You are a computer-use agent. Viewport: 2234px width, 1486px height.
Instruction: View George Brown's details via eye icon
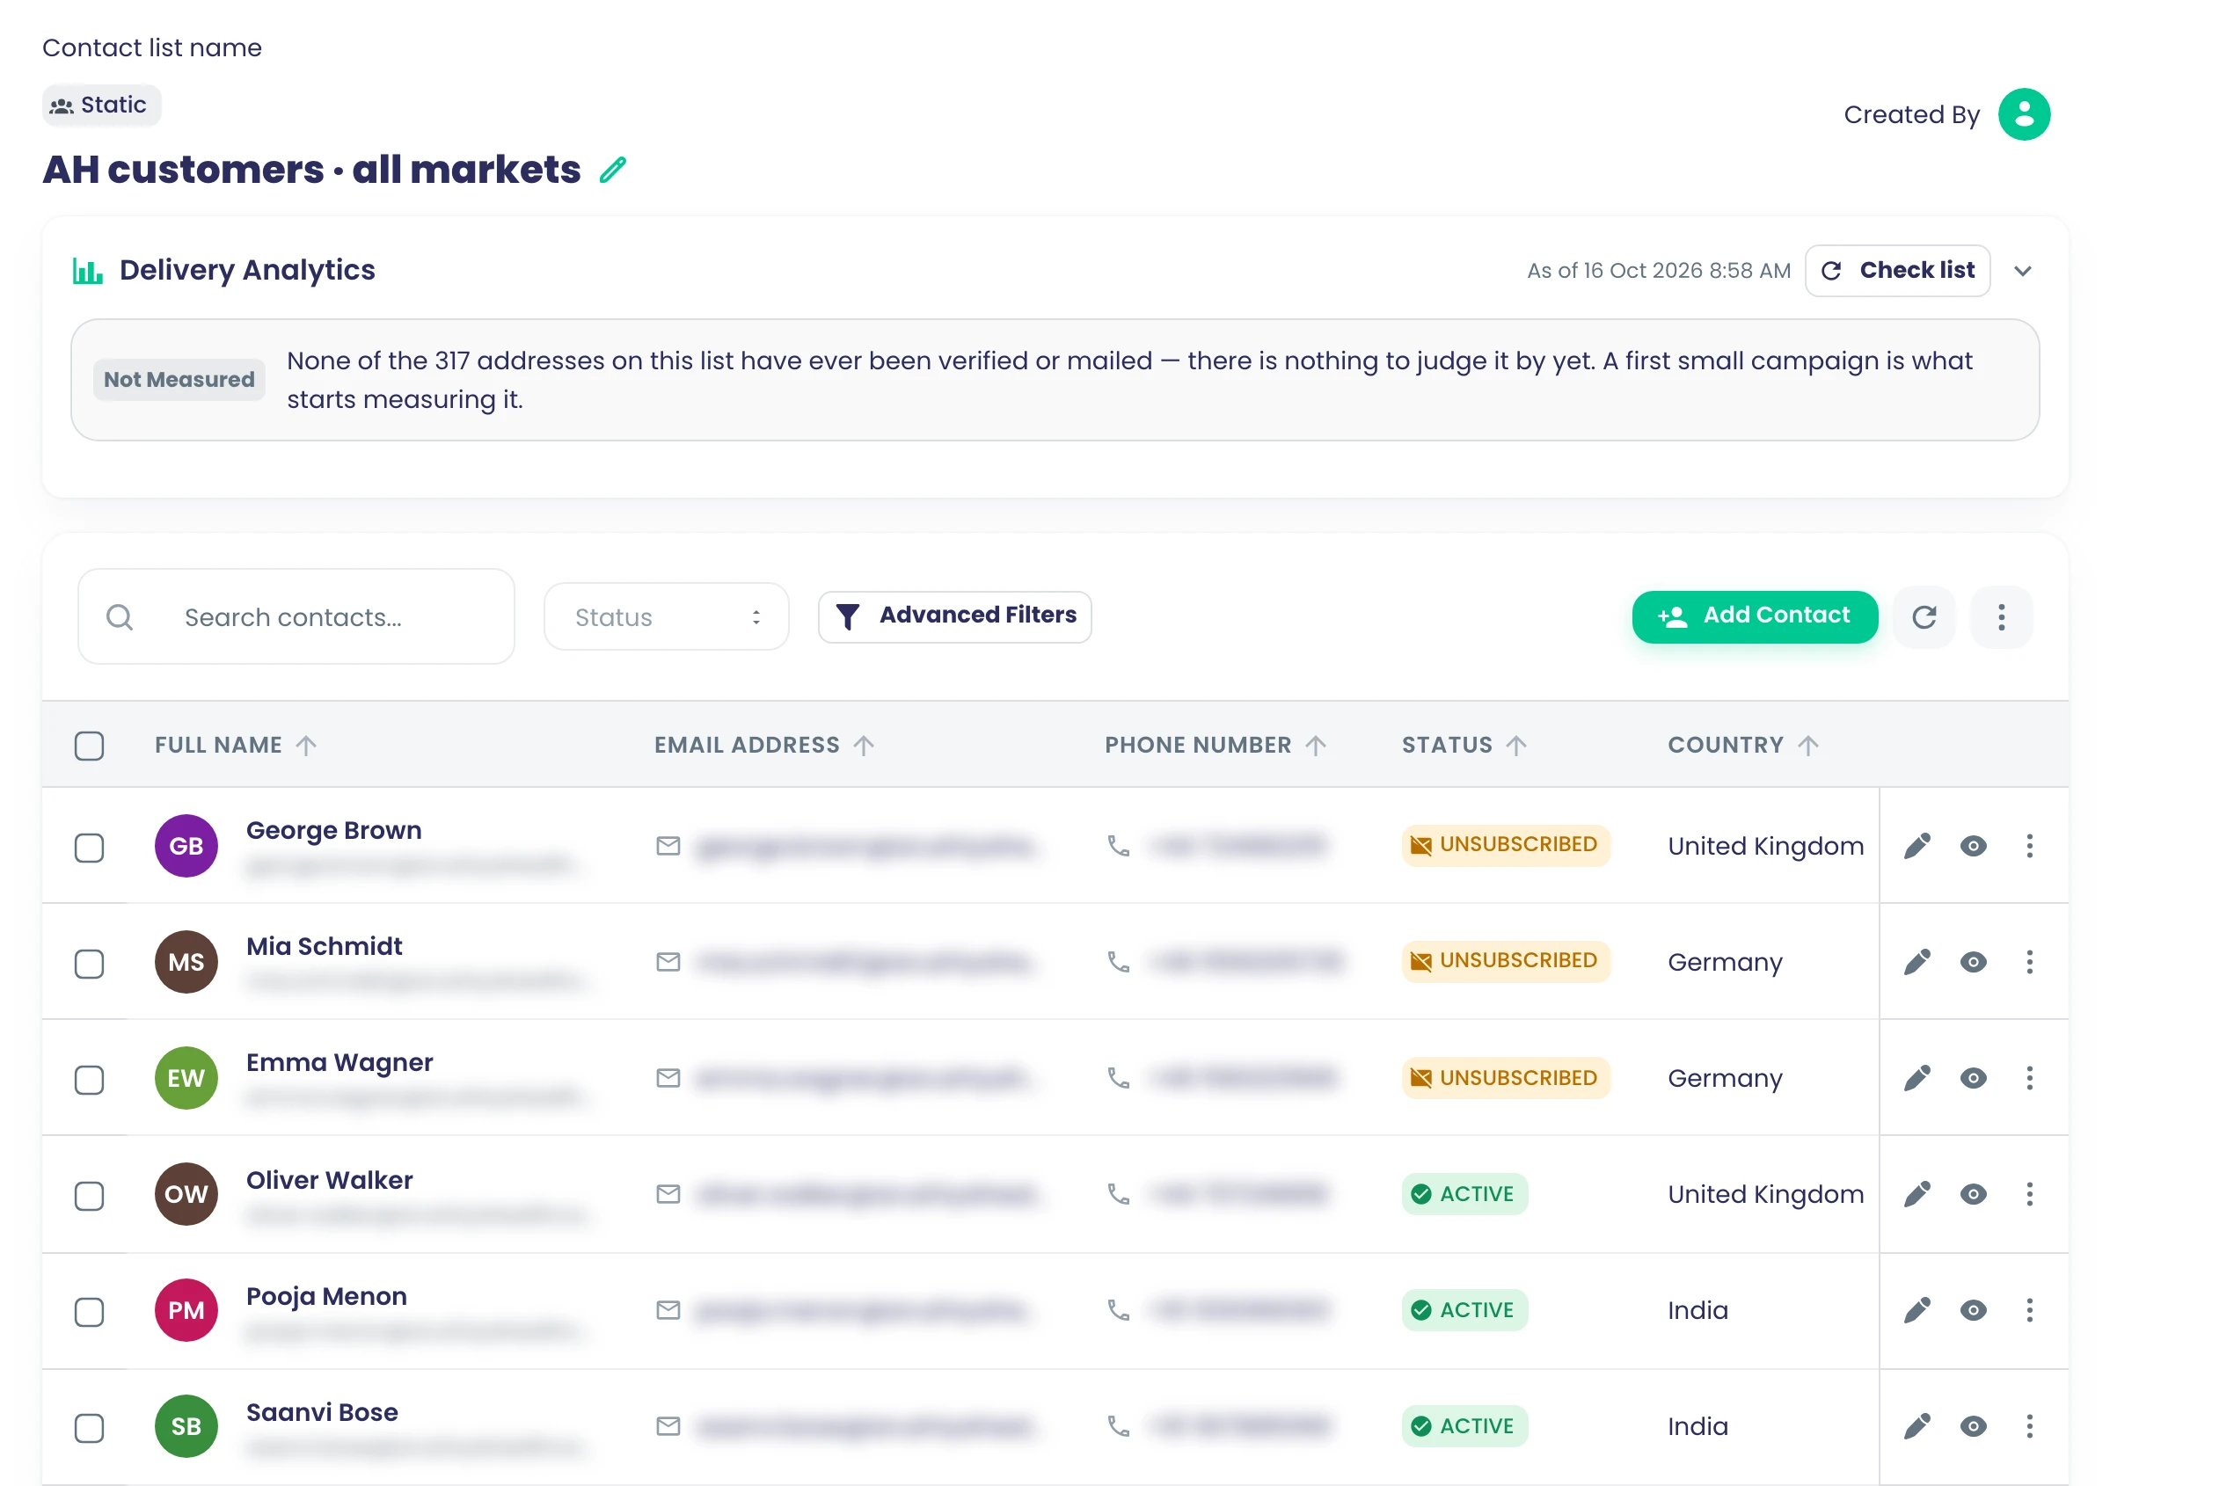click(1974, 845)
